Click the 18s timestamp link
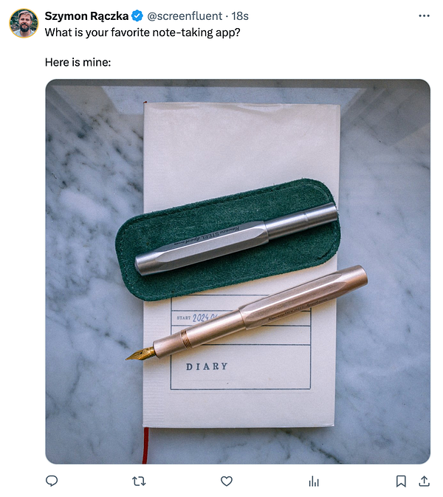 pos(240,16)
